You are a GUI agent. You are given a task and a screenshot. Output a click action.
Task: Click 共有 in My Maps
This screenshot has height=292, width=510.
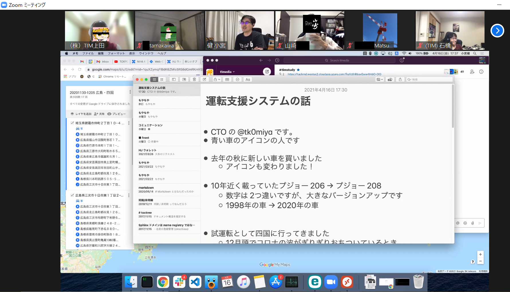click(x=99, y=114)
